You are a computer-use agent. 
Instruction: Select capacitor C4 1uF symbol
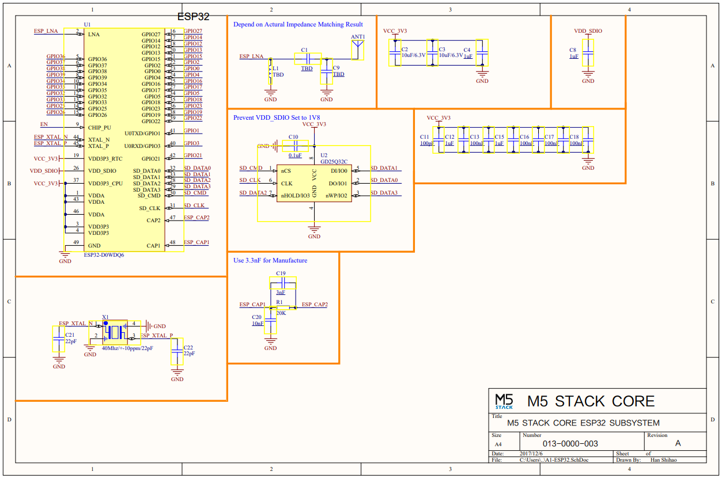coord(482,53)
